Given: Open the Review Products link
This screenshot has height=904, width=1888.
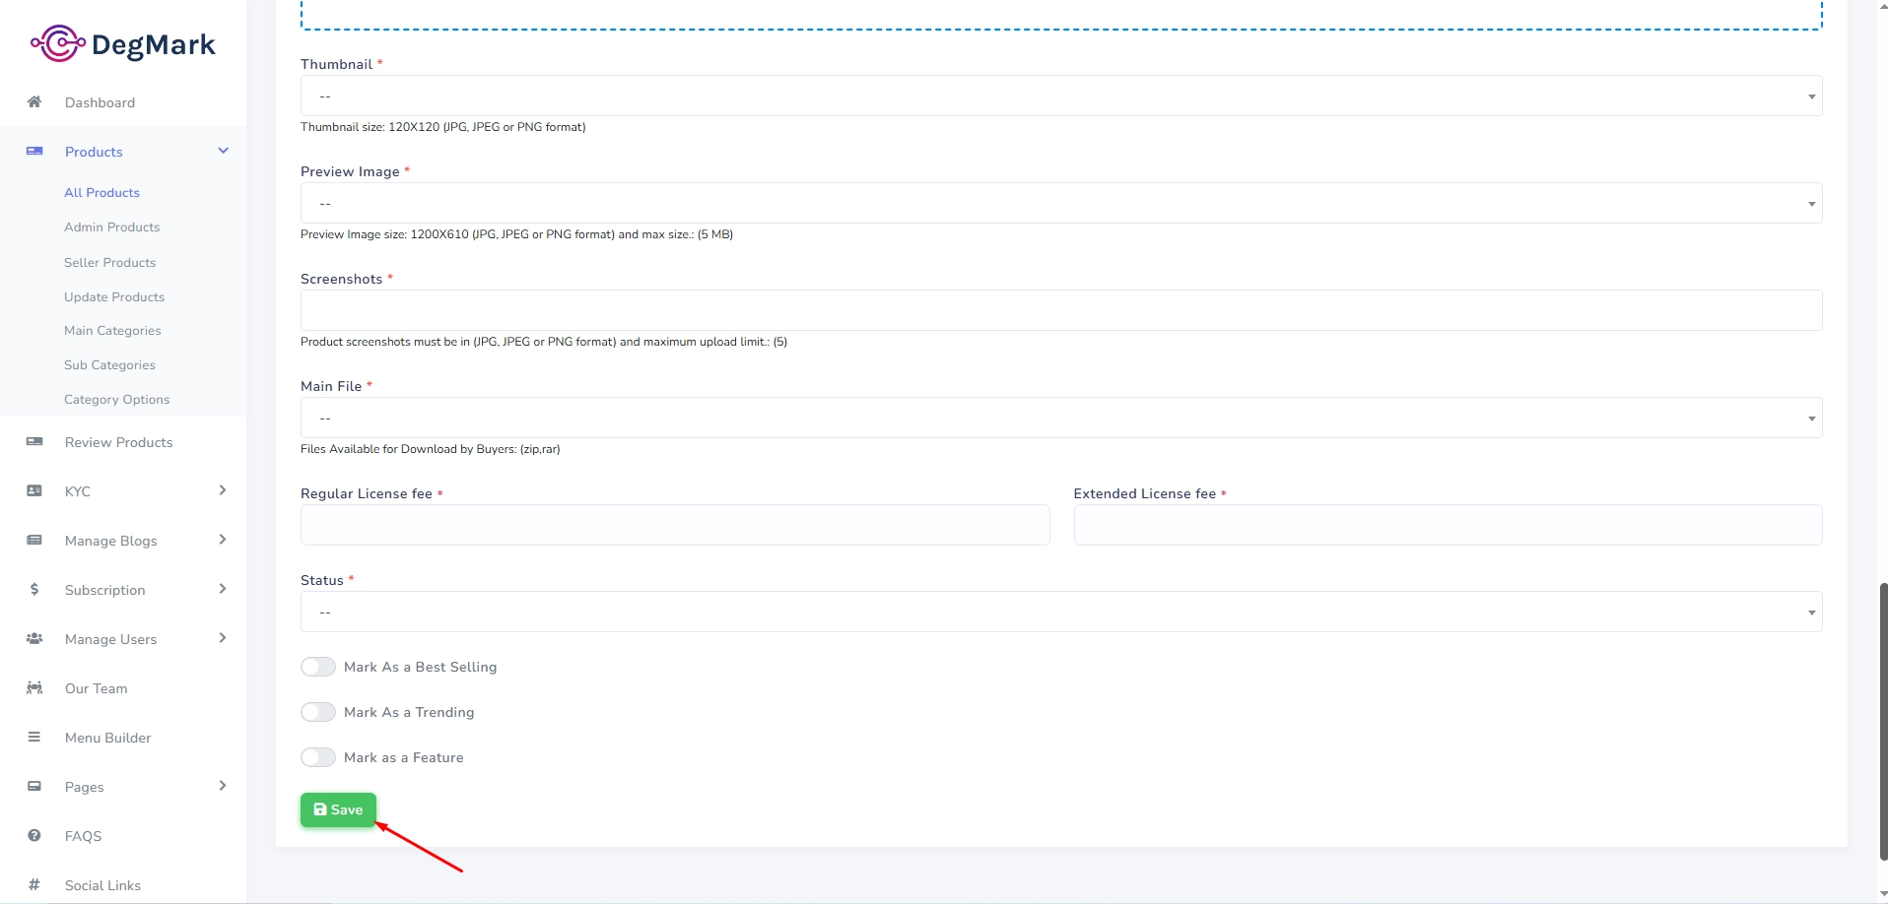Looking at the screenshot, I should (118, 442).
